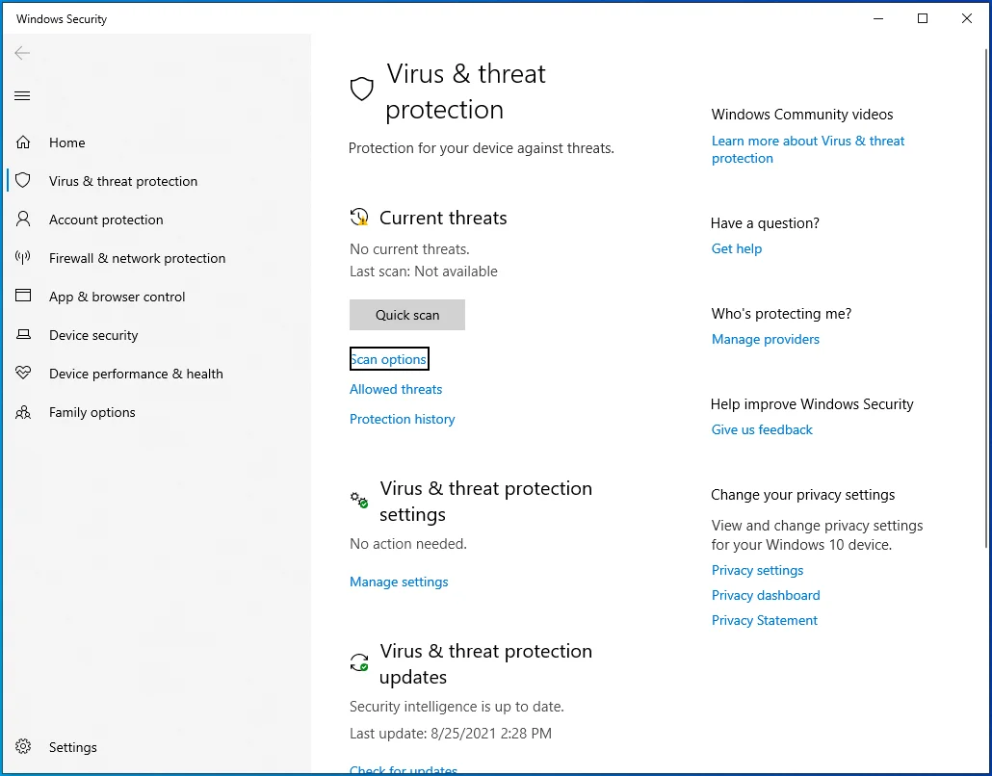Click the Account protection person icon
This screenshot has height=776, width=992.
[x=23, y=219]
